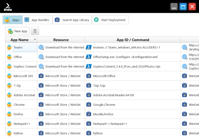Click the Microsoft.Office app ID
Screen dimensions: 199x137
(x=104, y=76)
